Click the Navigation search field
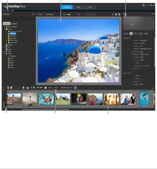Screen dimensions: 157x169 click(x=19, y=18)
